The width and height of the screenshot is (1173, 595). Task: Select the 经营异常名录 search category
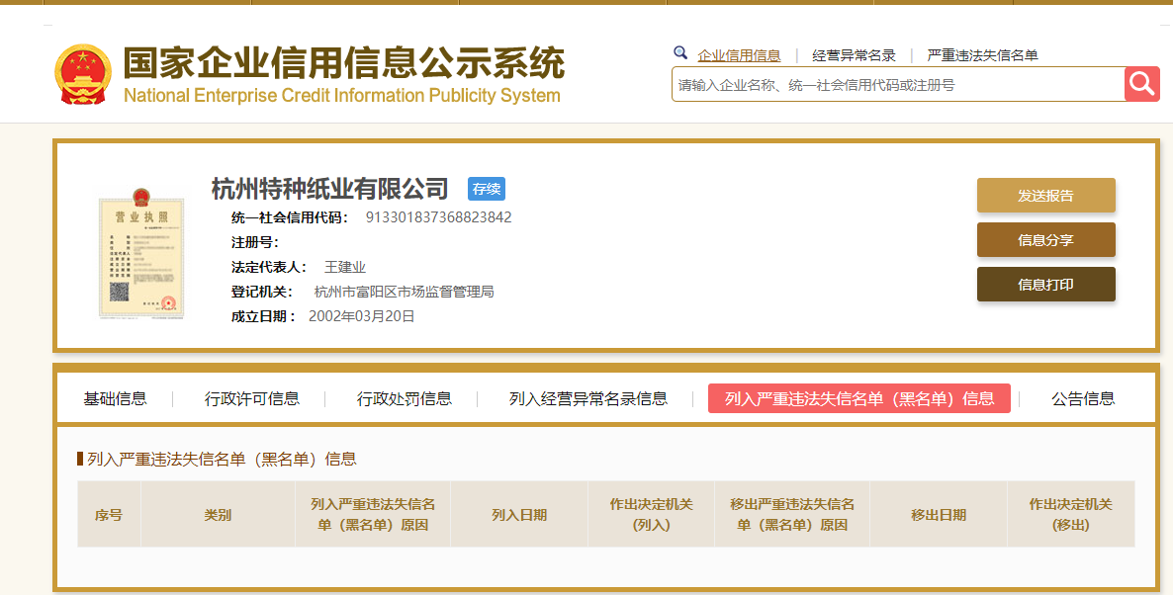click(854, 55)
